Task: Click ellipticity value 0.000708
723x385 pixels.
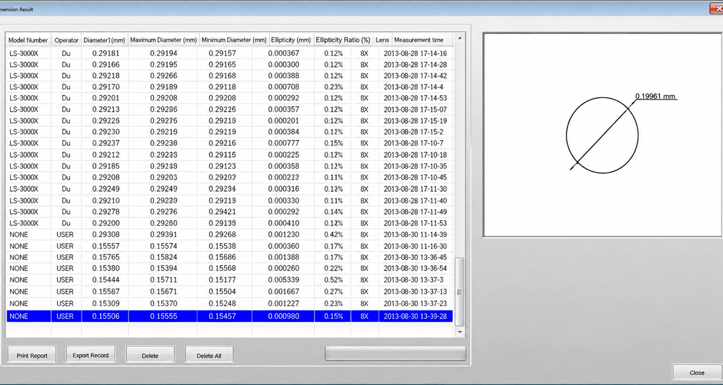Action: (x=283, y=87)
